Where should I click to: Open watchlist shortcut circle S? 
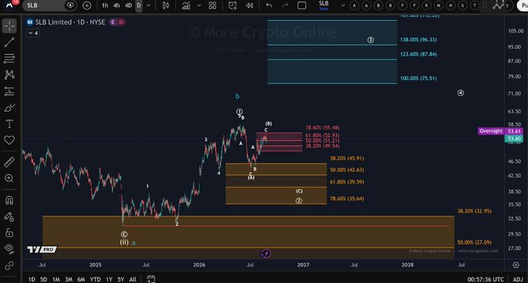pos(463,5)
